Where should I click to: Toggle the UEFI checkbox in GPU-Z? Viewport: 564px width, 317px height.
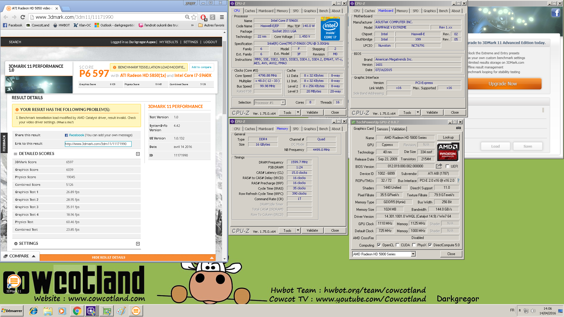pos(447,166)
